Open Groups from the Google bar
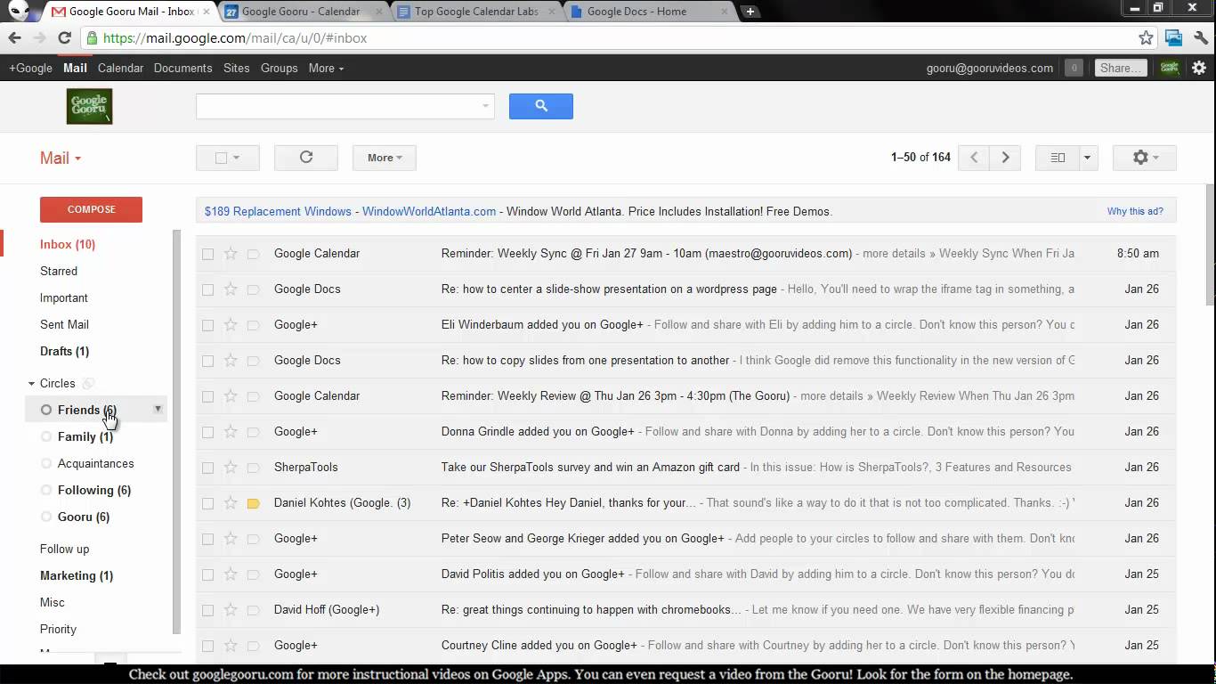This screenshot has width=1216, height=684. pos(279,68)
